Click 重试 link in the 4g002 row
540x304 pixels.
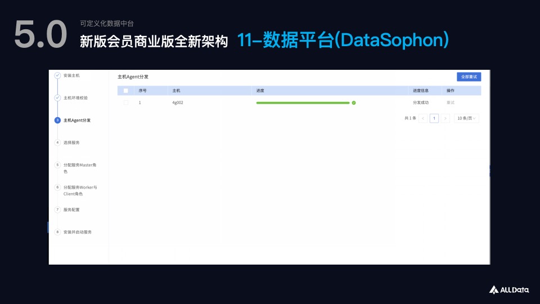coord(451,102)
